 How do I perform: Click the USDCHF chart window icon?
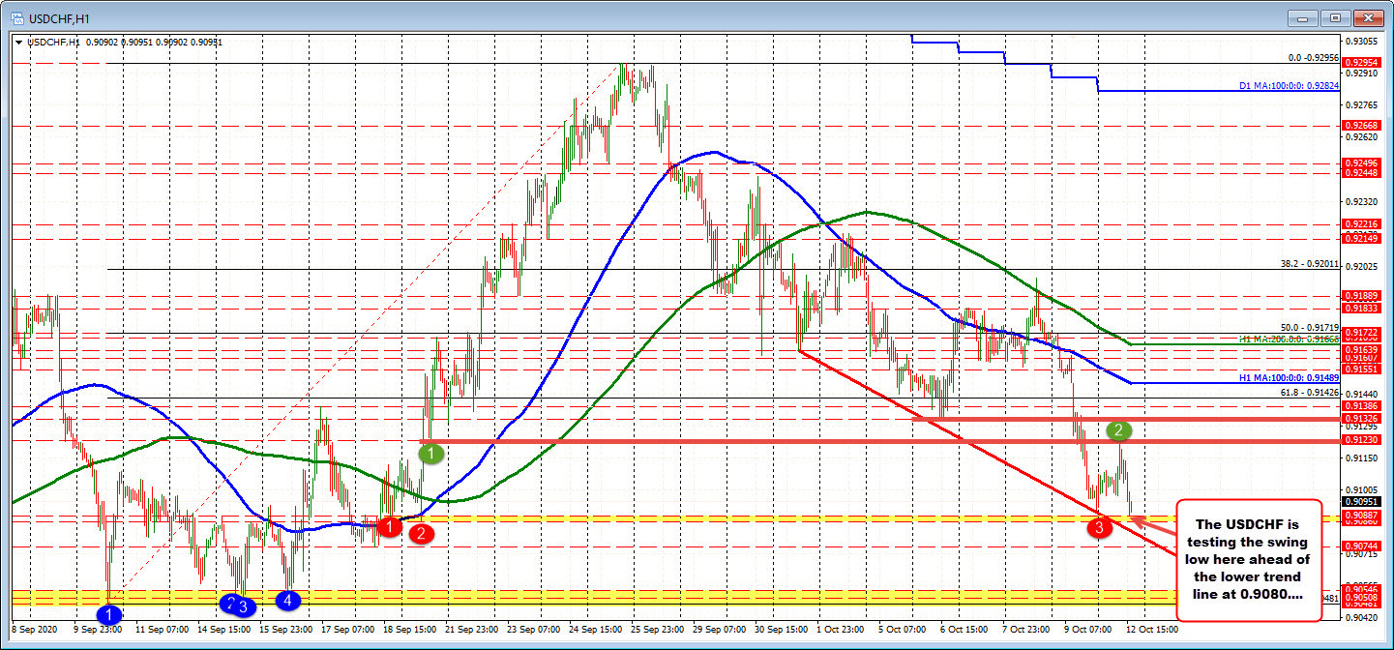[16, 17]
